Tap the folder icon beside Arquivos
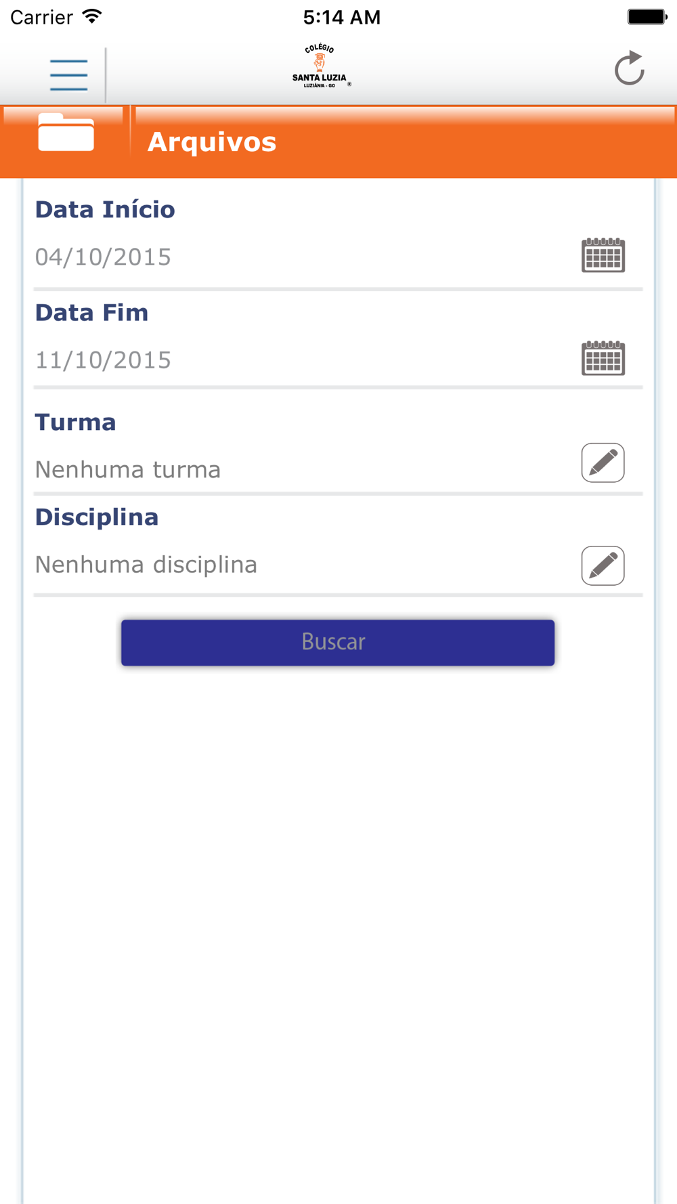Viewport: 677px width, 1204px height. click(66, 132)
